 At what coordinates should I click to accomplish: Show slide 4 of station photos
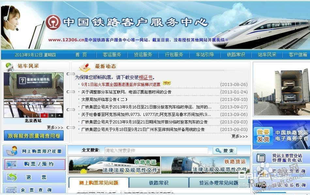click(59, 115)
